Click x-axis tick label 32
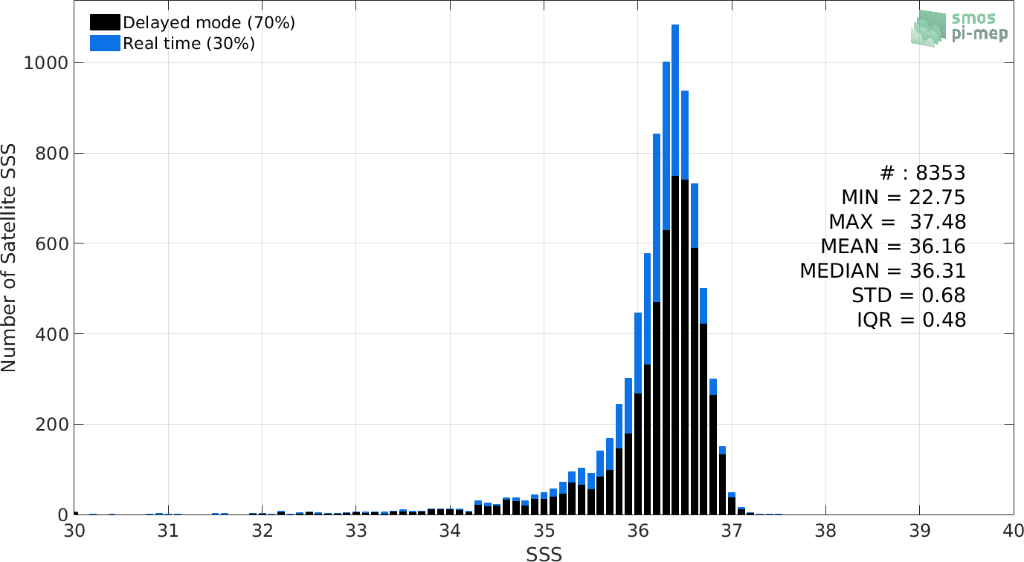 click(x=263, y=531)
